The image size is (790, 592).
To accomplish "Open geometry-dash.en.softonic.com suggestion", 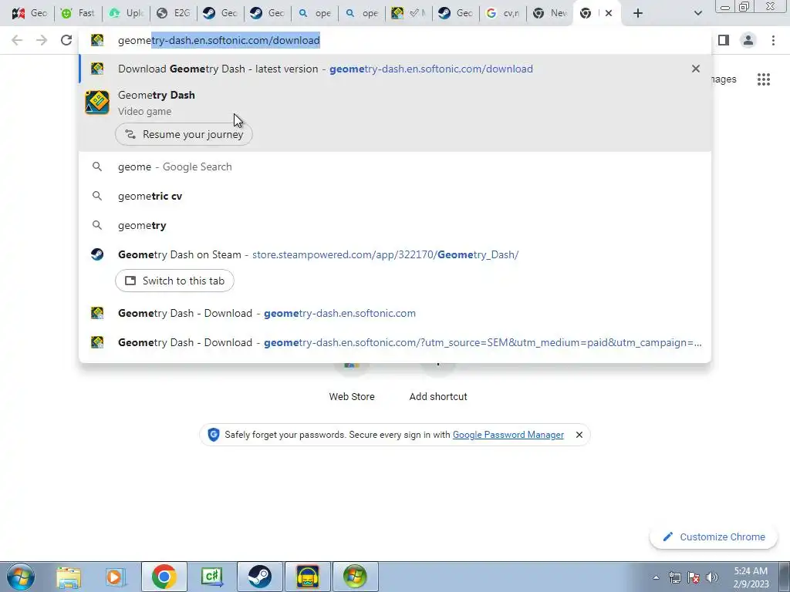I will [x=395, y=313].
